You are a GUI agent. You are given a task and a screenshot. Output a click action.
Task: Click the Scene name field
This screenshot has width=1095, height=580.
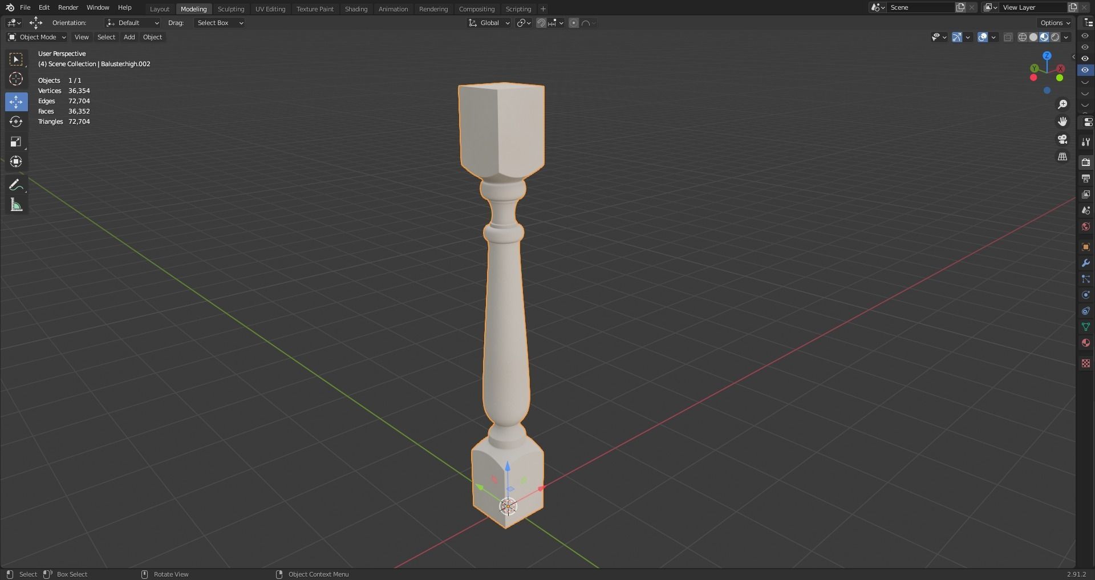tap(920, 7)
